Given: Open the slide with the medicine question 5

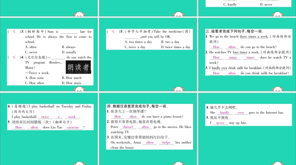Looking at the screenshot, I should pyautogui.click(x=148, y=55).
